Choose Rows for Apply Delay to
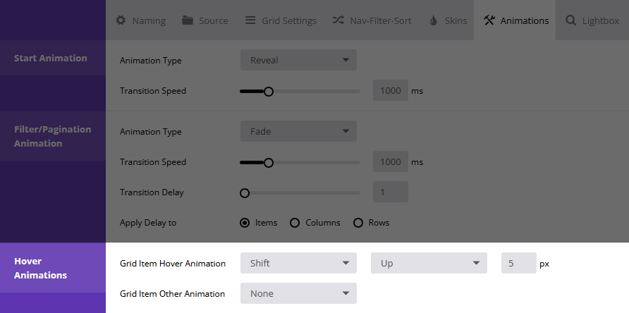This screenshot has height=313, width=629. (358, 223)
